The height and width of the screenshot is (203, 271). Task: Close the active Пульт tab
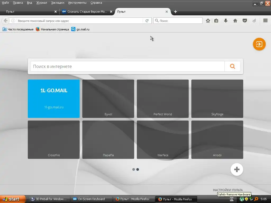pos(167,12)
